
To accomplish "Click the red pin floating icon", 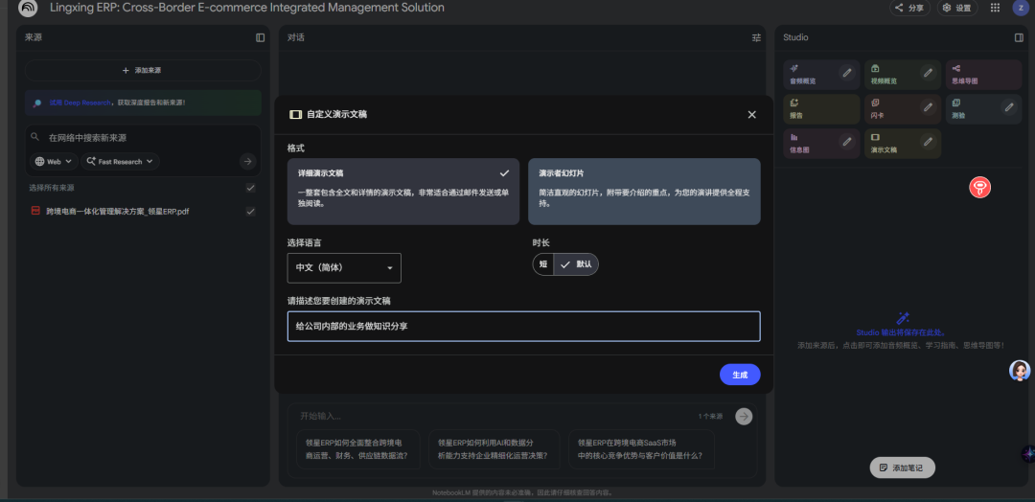I will [979, 188].
